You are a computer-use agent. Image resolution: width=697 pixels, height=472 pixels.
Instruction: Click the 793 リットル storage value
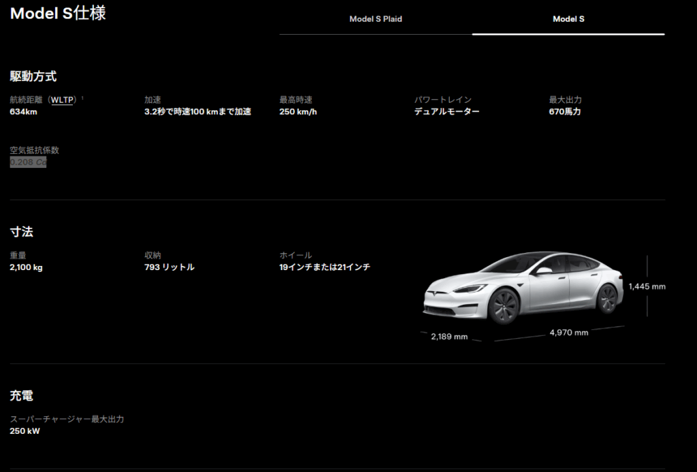click(x=169, y=267)
